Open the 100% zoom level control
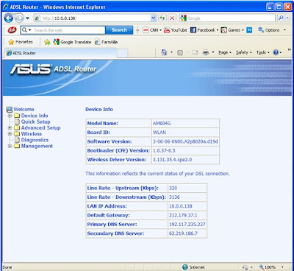The image size is (294, 271). (271, 267)
